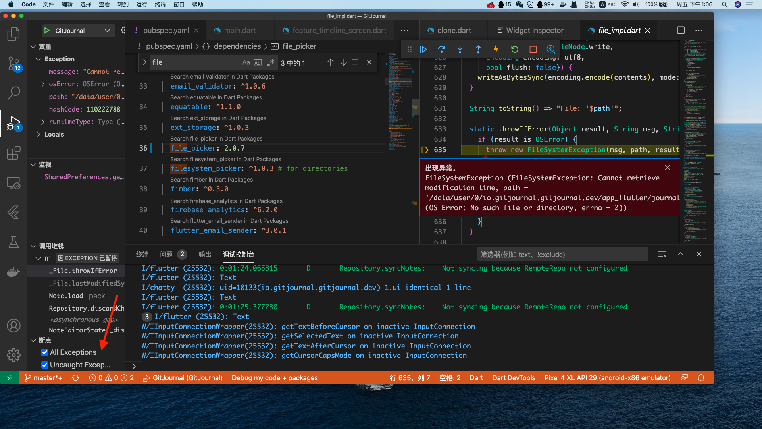This screenshot has height=429, width=762.
Task: Open the Run and Debug sidebar icon
Action: point(14,124)
